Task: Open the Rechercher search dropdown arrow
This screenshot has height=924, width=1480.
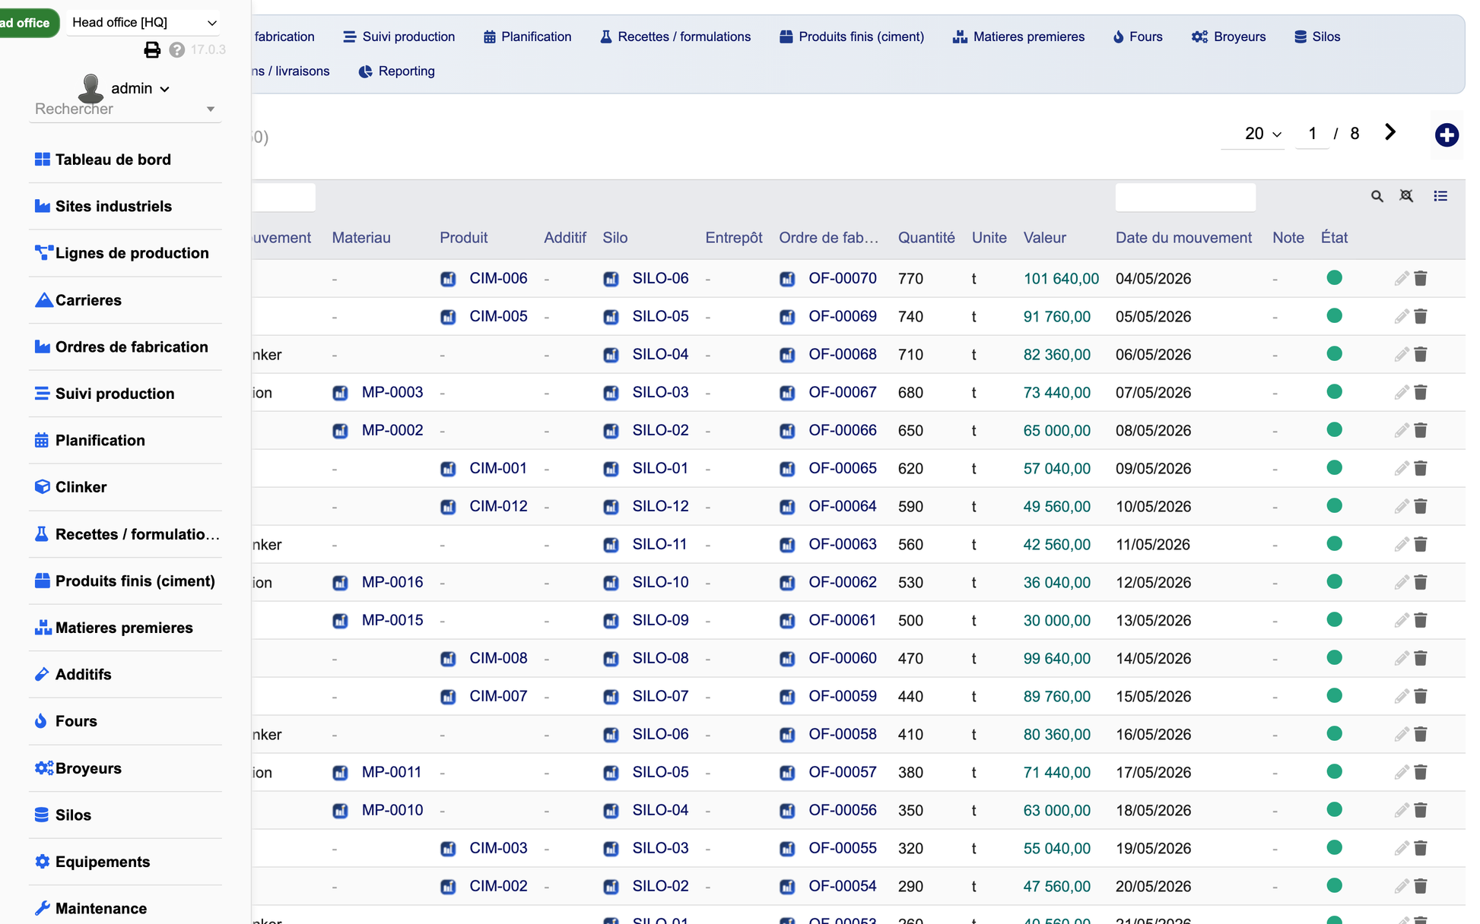Action: click(211, 109)
